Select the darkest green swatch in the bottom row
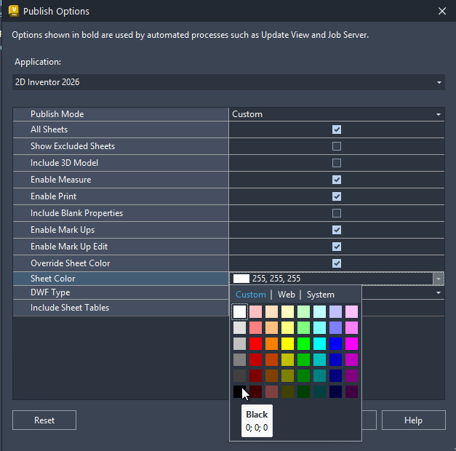The width and height of the screenshot is (456, 451). [x=303, y=391]
